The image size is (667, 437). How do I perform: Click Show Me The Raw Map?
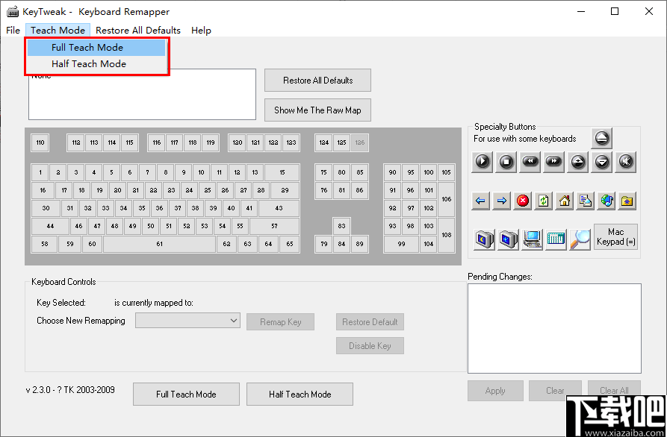(317, 110)
